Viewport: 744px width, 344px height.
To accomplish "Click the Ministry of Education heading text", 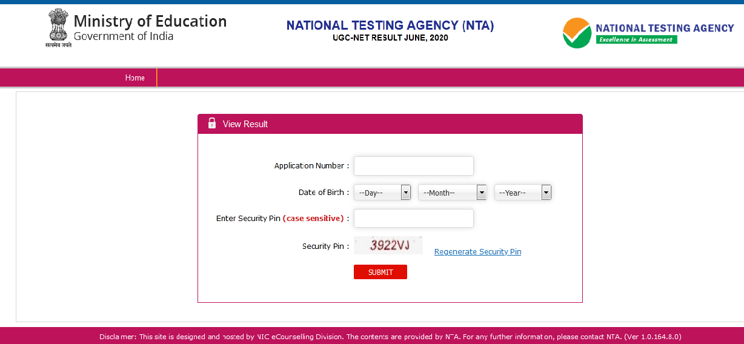I will pos(150,21).
